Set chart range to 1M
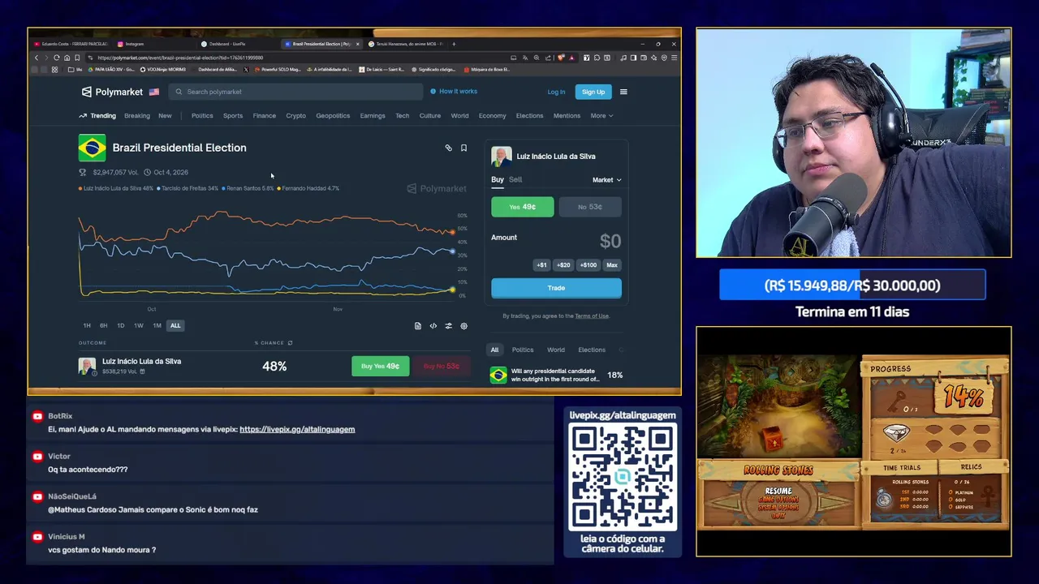 coord(157,325)
